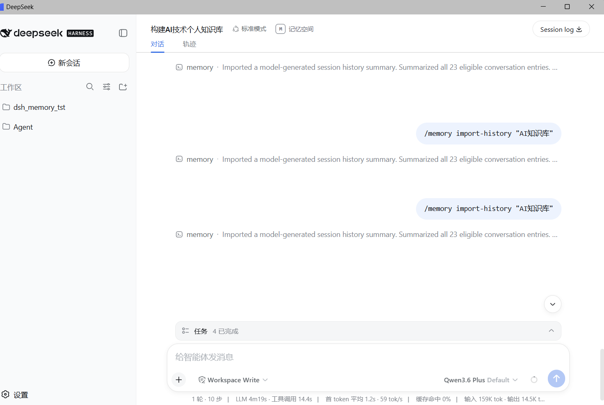The height and width of the screenshot is (405, 604).
Task: Search the workspace list
Action: (90, 87)
